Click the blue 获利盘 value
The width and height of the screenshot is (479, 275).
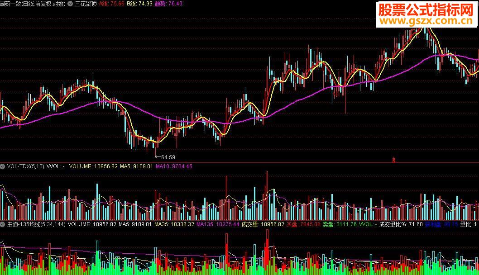point(441,224)
